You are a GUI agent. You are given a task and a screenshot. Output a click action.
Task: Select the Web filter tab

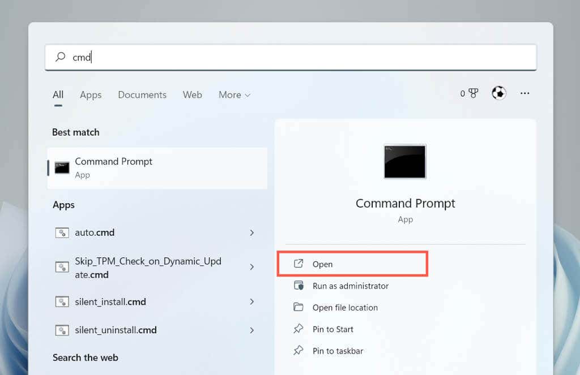[193, 95]
